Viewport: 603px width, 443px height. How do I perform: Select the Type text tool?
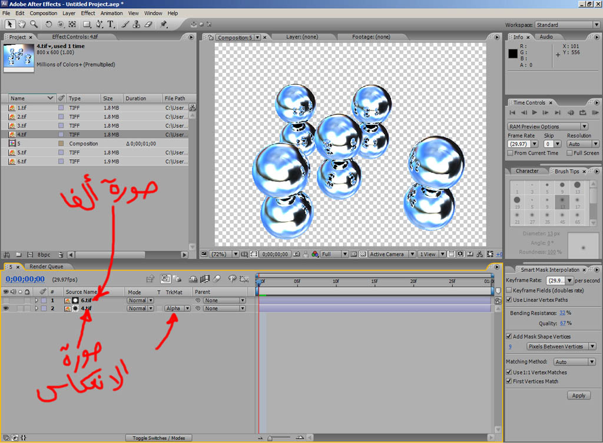(x=111, y=24)
